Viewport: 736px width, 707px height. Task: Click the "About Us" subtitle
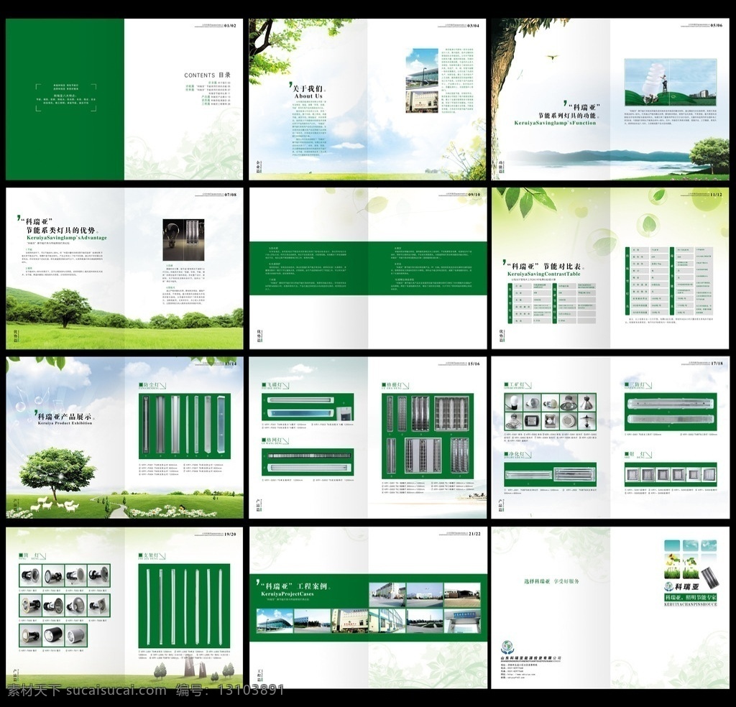[308, 96]
